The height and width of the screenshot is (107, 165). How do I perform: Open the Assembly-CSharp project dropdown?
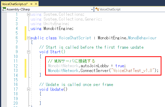92,9
